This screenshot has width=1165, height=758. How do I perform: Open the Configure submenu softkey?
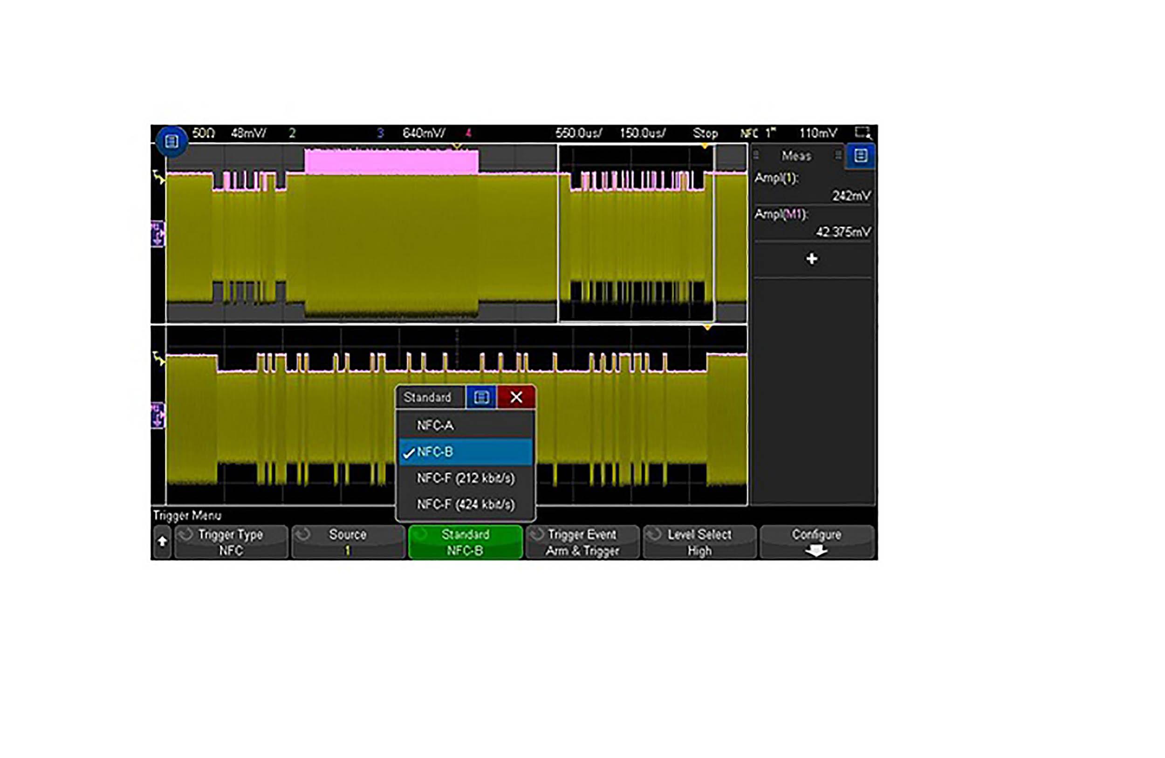816,542
